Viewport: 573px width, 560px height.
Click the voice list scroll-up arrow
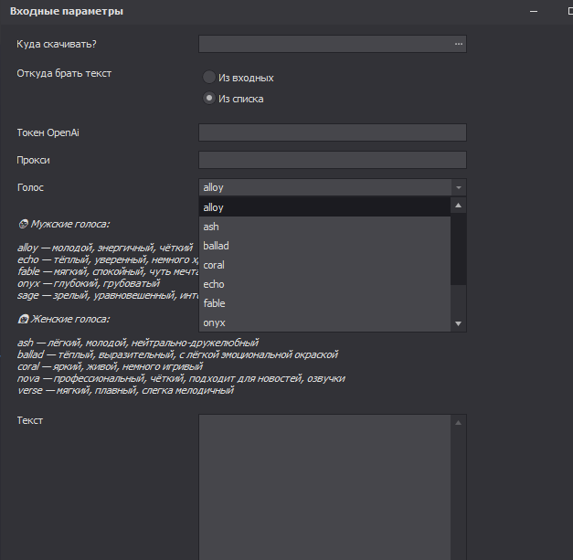(459, 206)
